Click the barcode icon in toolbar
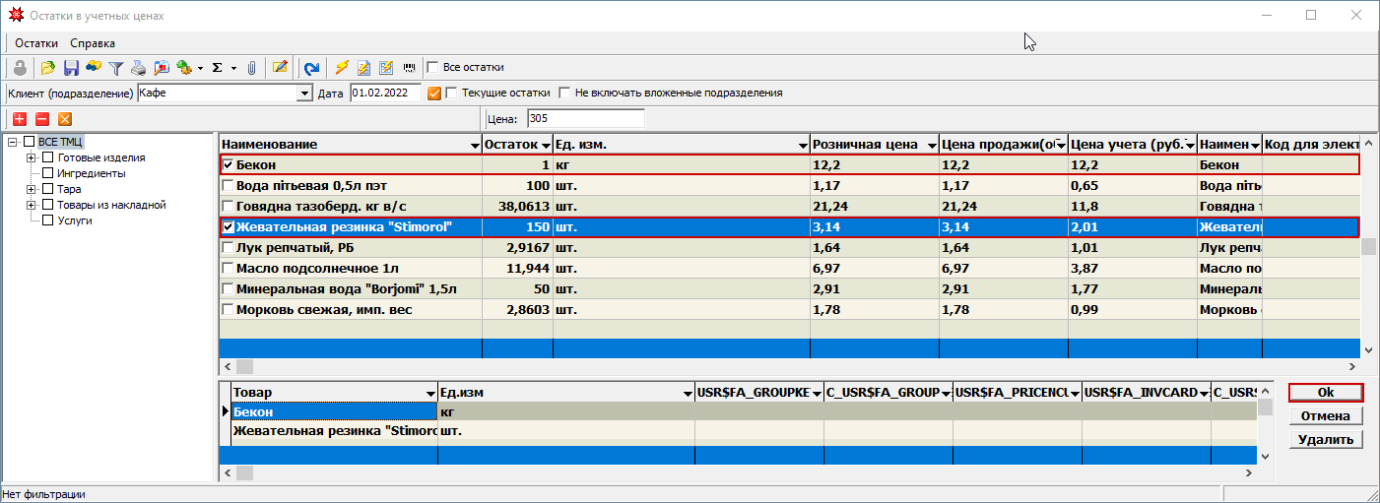 (408, 68)
